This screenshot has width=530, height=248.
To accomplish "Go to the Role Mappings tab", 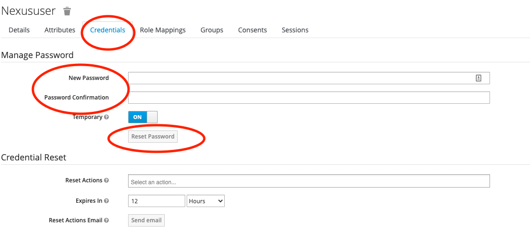I will pyautogui.click(x=162, y=30).
